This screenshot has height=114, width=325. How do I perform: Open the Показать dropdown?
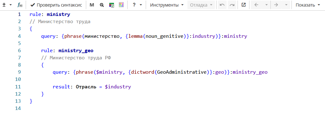tap(308, 5)
